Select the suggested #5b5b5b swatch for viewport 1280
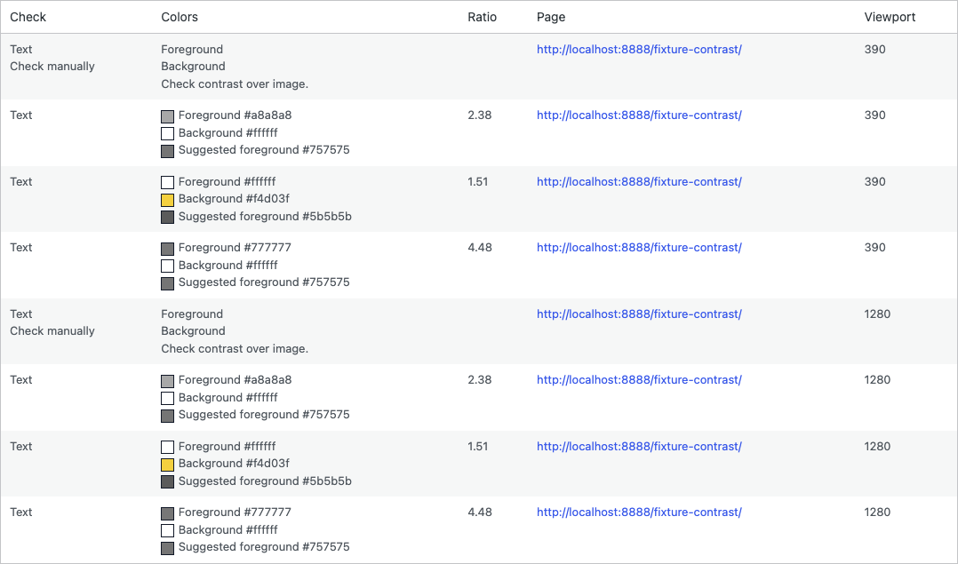The height and width of the screenshot is (564, 958). click(x=167, y=481)
